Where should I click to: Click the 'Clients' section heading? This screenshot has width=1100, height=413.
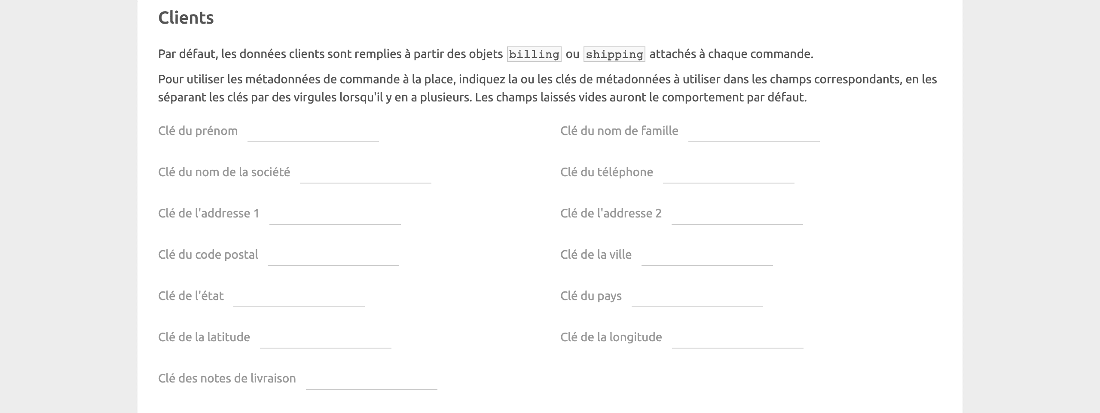coord(186,18)
